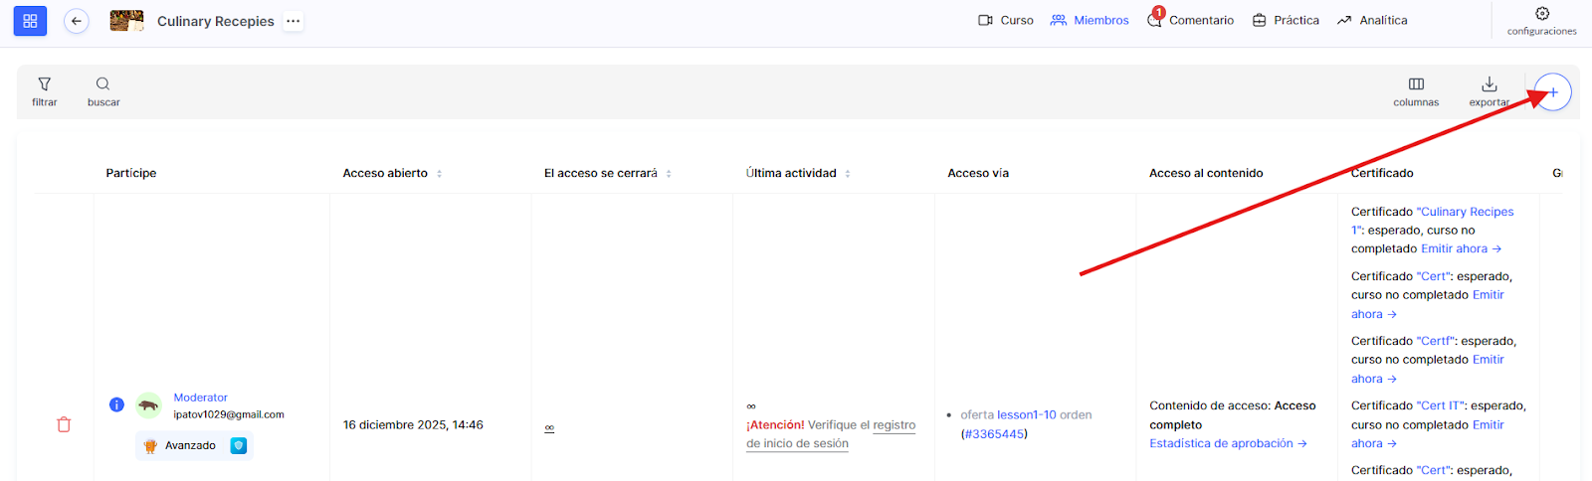
Task: Open configuraciones settings gear
Action: click(1541, 20)
